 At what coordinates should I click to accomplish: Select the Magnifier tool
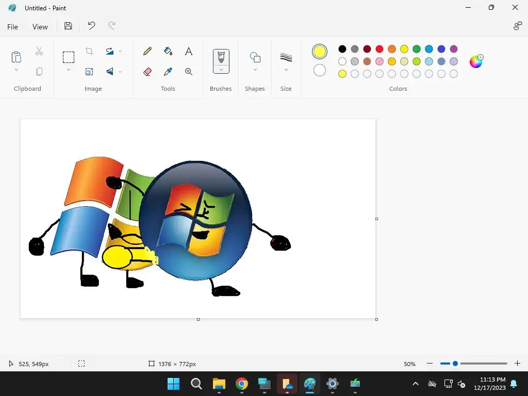189,71
